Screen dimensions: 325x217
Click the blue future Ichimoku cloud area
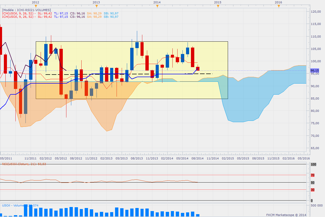[x=257, y=98]
